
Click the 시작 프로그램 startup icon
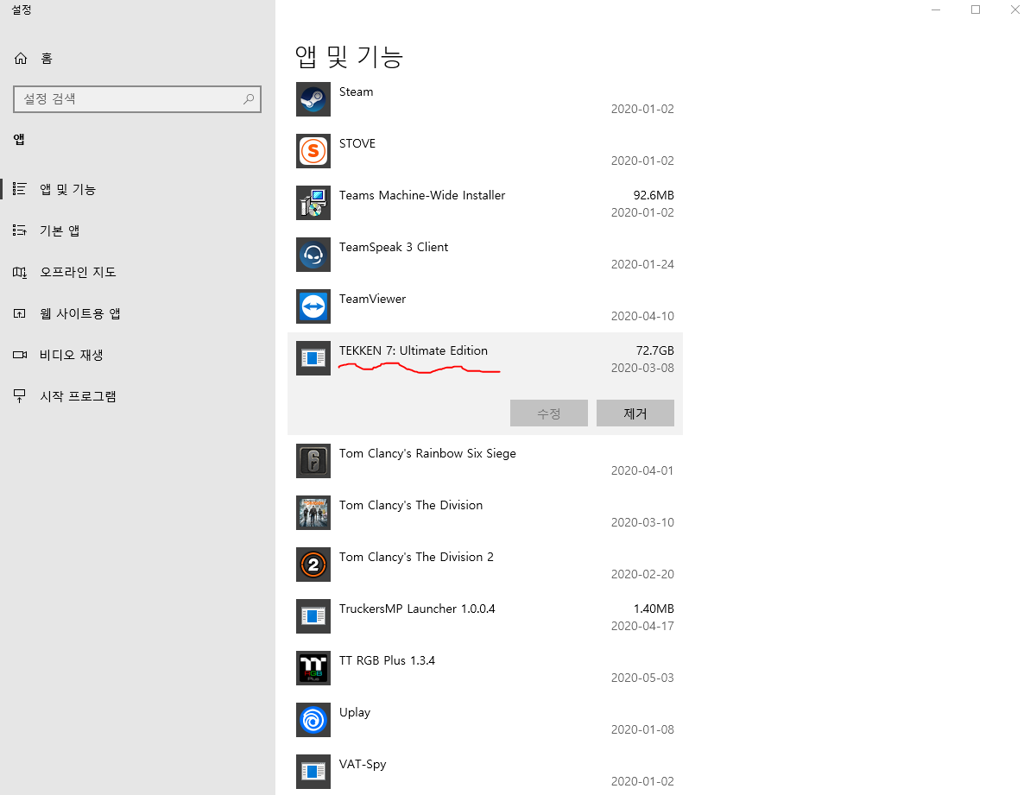(x=20, y=396)
